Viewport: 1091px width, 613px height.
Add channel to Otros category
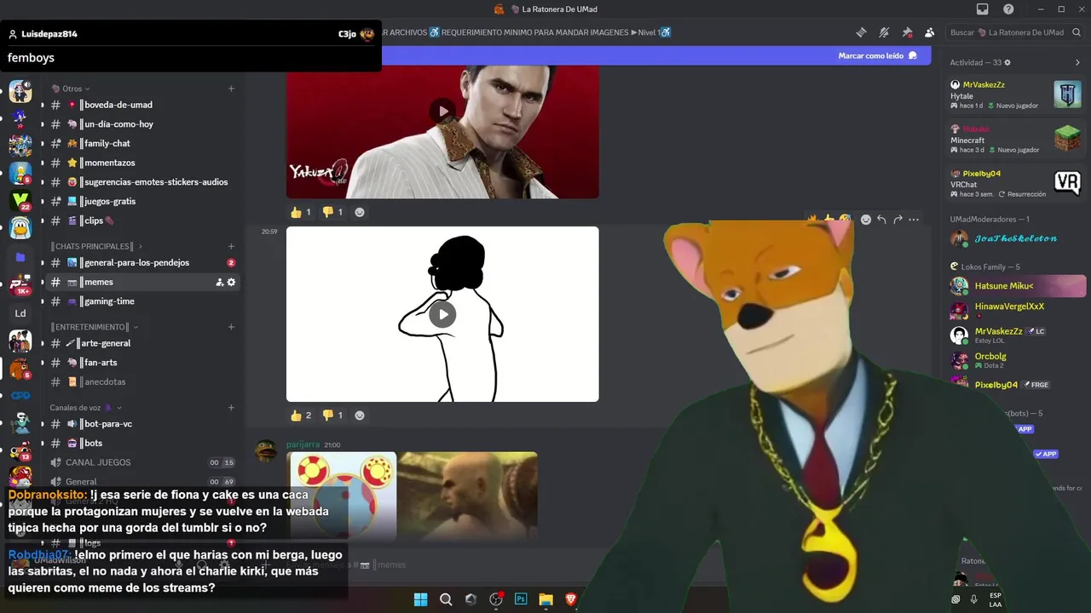[231, 89]
